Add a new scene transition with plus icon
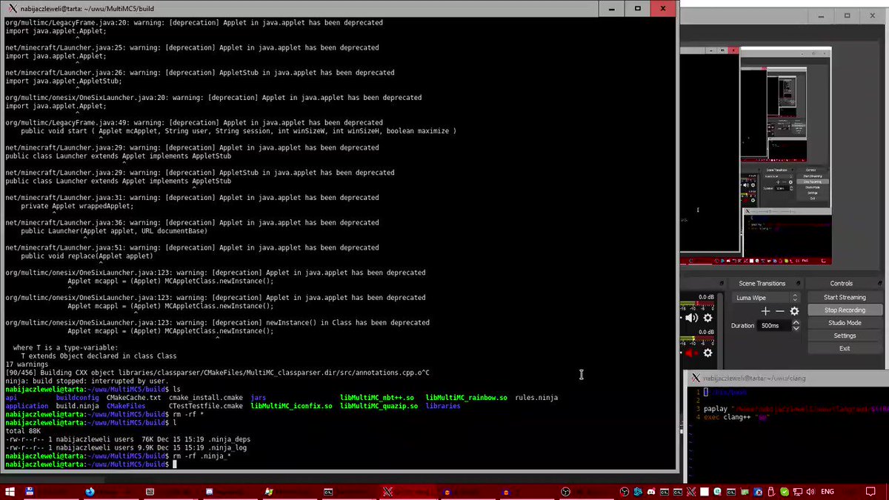 click(x=765, y=312)
